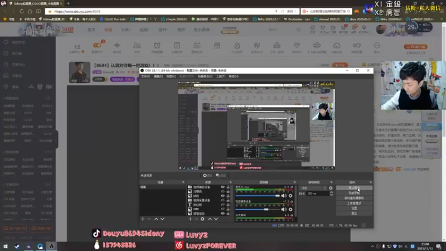The width and height of the screenshot is (446, 251).
Task: Toggle visibility of first source in OBS list
Action: pos(222,187)
